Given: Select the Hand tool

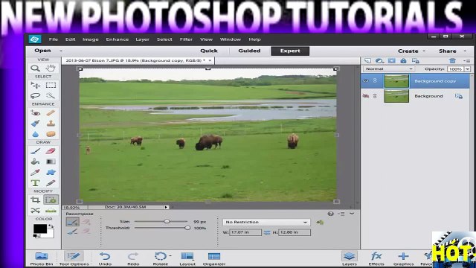Looking at the screenshot, I should click(51, 68).
